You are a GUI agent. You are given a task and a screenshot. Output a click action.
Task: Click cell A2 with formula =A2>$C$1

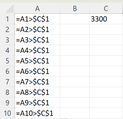pos(37,29)
